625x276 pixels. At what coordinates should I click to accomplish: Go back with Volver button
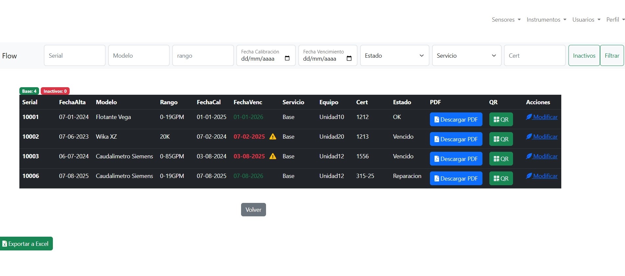tap(253, 209)
